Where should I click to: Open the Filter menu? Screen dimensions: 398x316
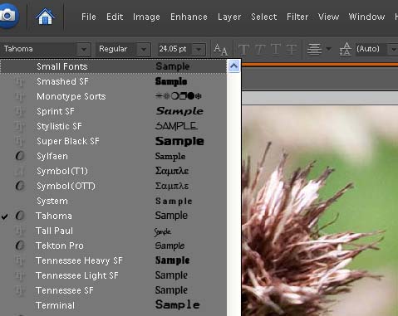click(x=297, y=17)
